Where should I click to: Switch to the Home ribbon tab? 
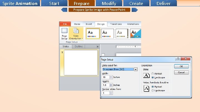pyautogui.click(x=77, y=24)
